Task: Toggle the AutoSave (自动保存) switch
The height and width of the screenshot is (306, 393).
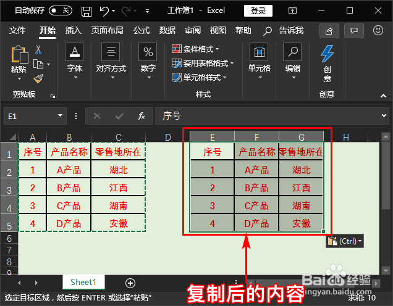Action: (x=61, y=10)
